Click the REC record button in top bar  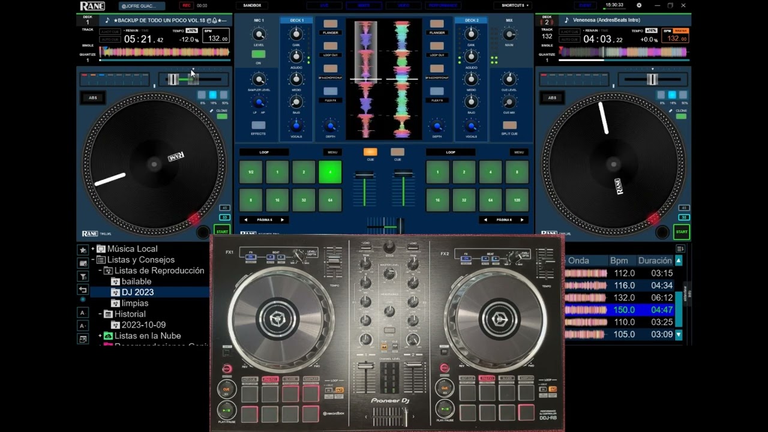click(x=187, y=5)
